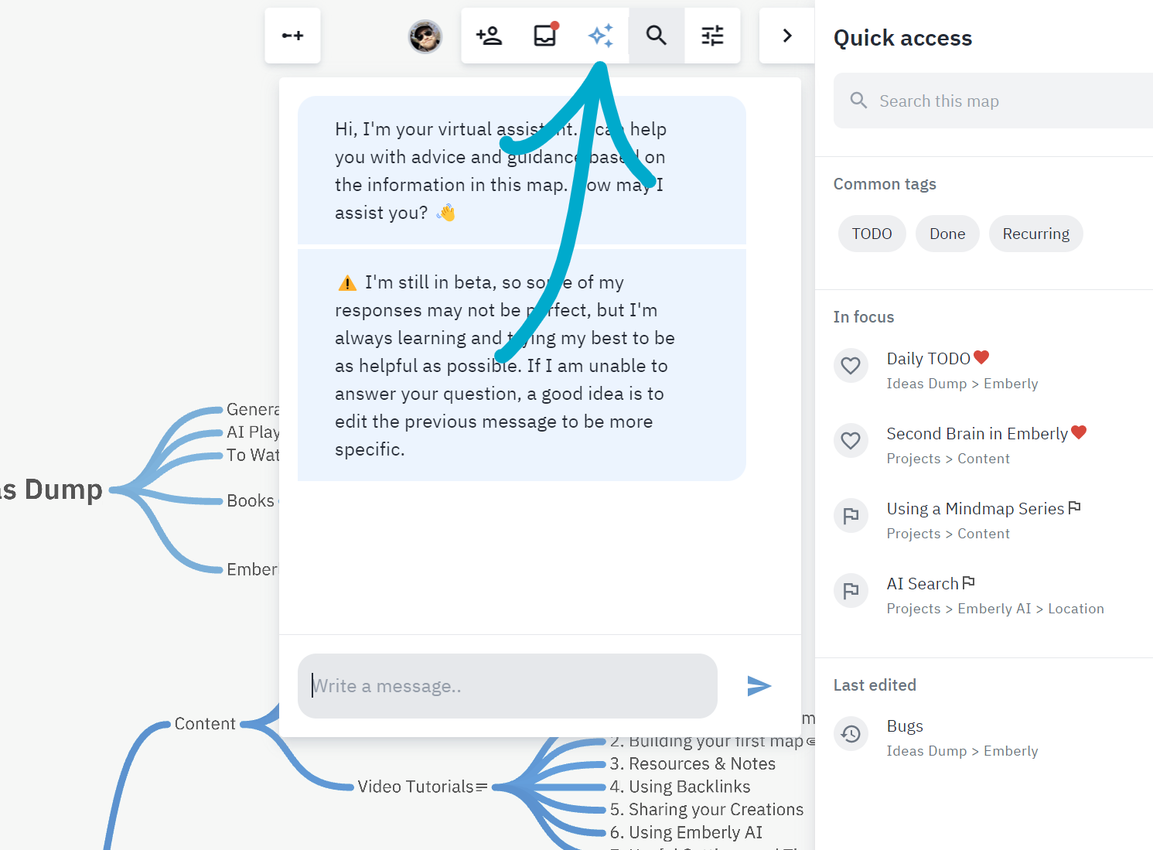Viewport: 1153px width, 850px height.
Task: Open the inbox notifications icon
Action: [545, 36]
